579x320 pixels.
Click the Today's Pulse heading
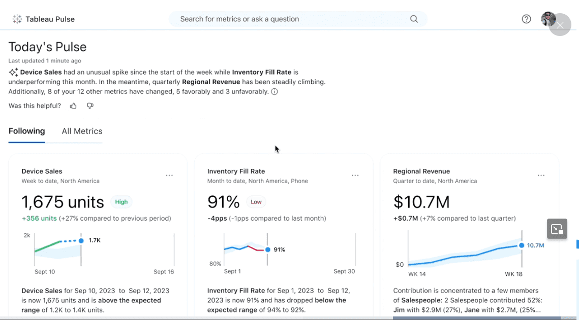47,47
